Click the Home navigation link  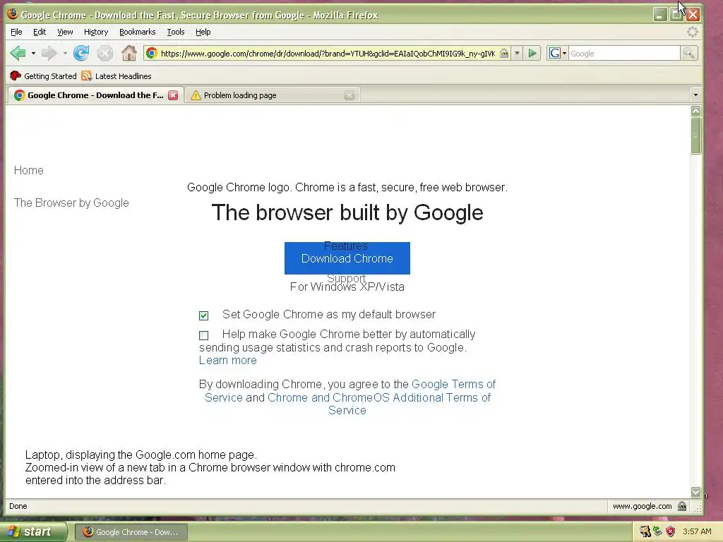pos(28,170)
